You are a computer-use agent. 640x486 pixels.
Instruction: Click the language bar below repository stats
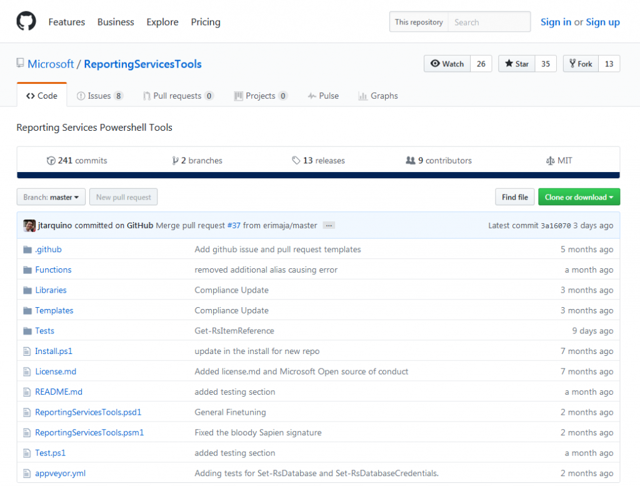pos(318,175)
